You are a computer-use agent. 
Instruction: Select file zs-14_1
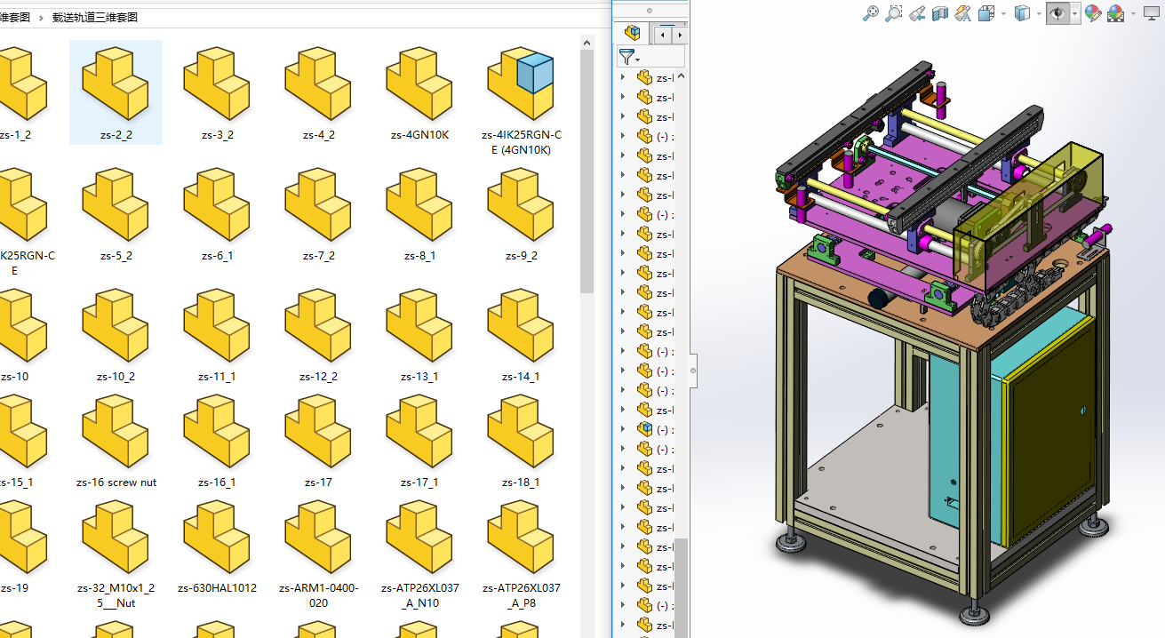522,334
